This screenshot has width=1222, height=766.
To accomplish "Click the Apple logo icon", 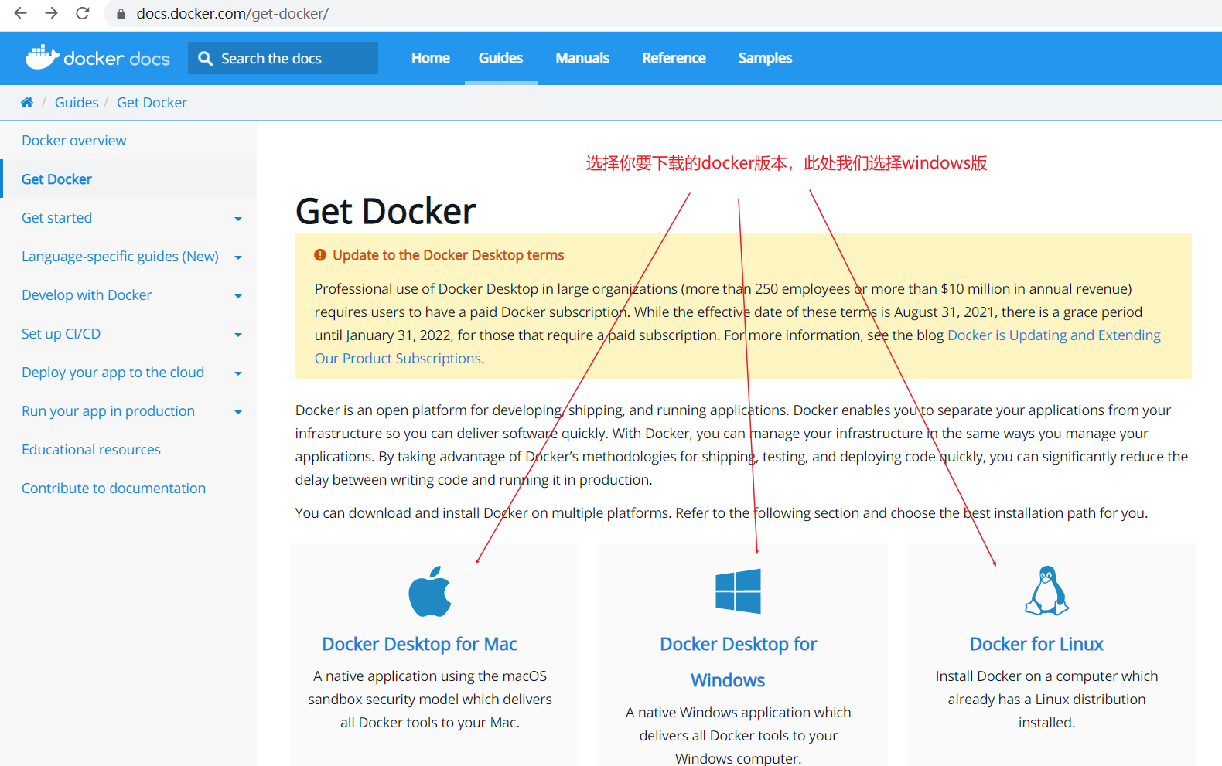I will click(x=430, y=591).
